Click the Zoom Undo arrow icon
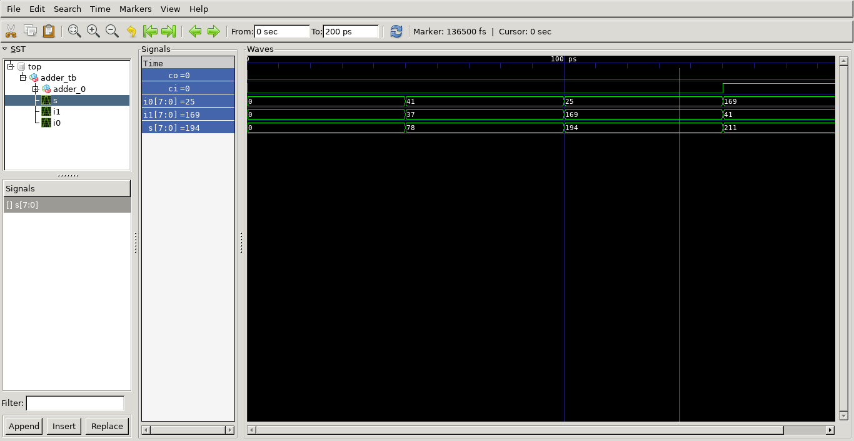 coord(131,31)
